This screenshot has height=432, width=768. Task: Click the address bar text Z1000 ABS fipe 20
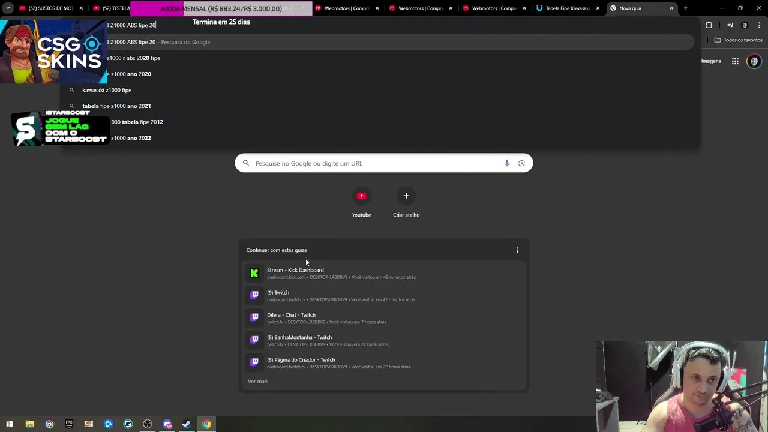(133, 25)
